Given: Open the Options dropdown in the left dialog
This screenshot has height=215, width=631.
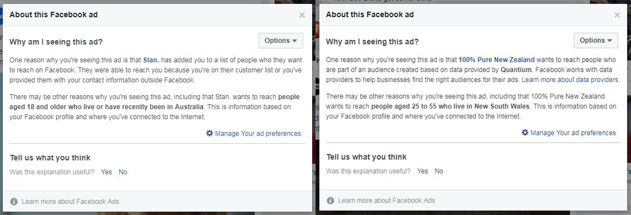Looking at the screenshot, I should pyautogui.click(x=281, y=41).
